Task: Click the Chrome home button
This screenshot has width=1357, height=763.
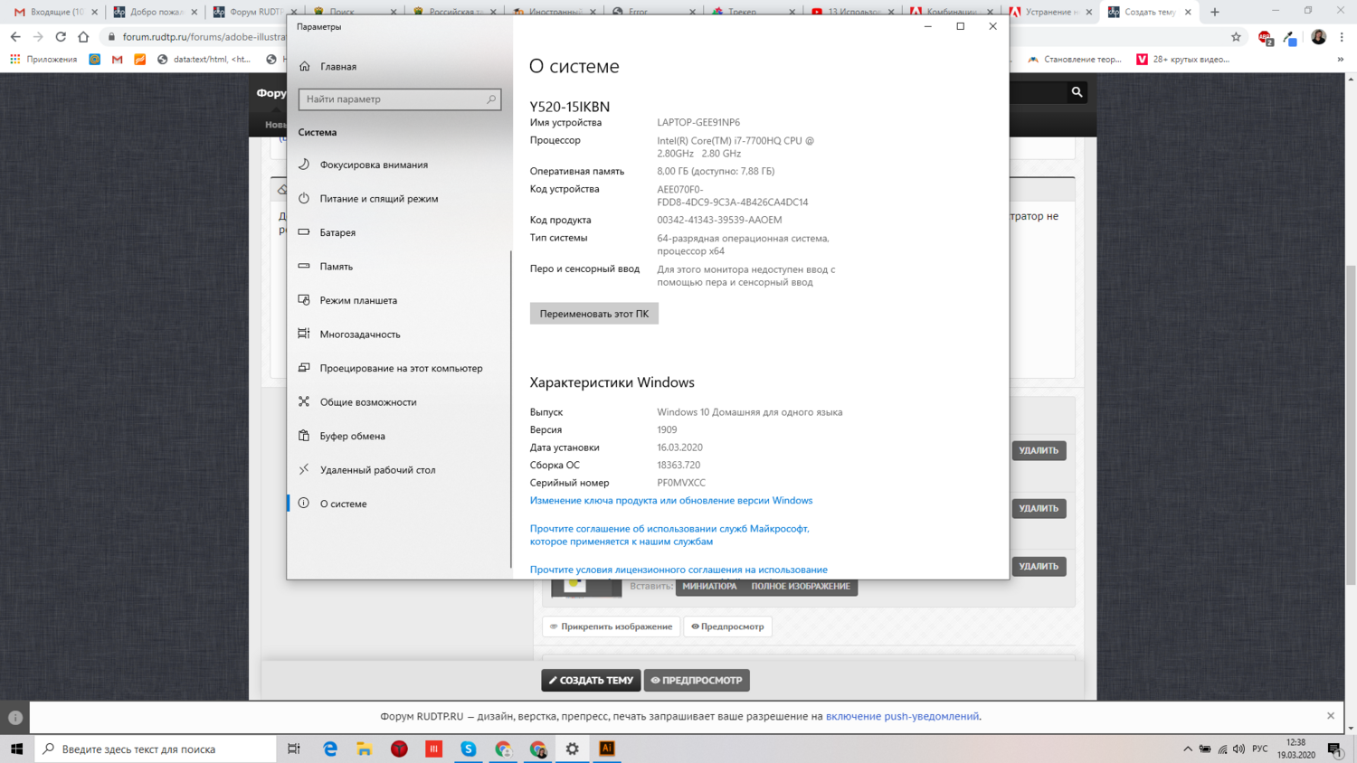Action: pyautogui.click(x=83, y=37)
